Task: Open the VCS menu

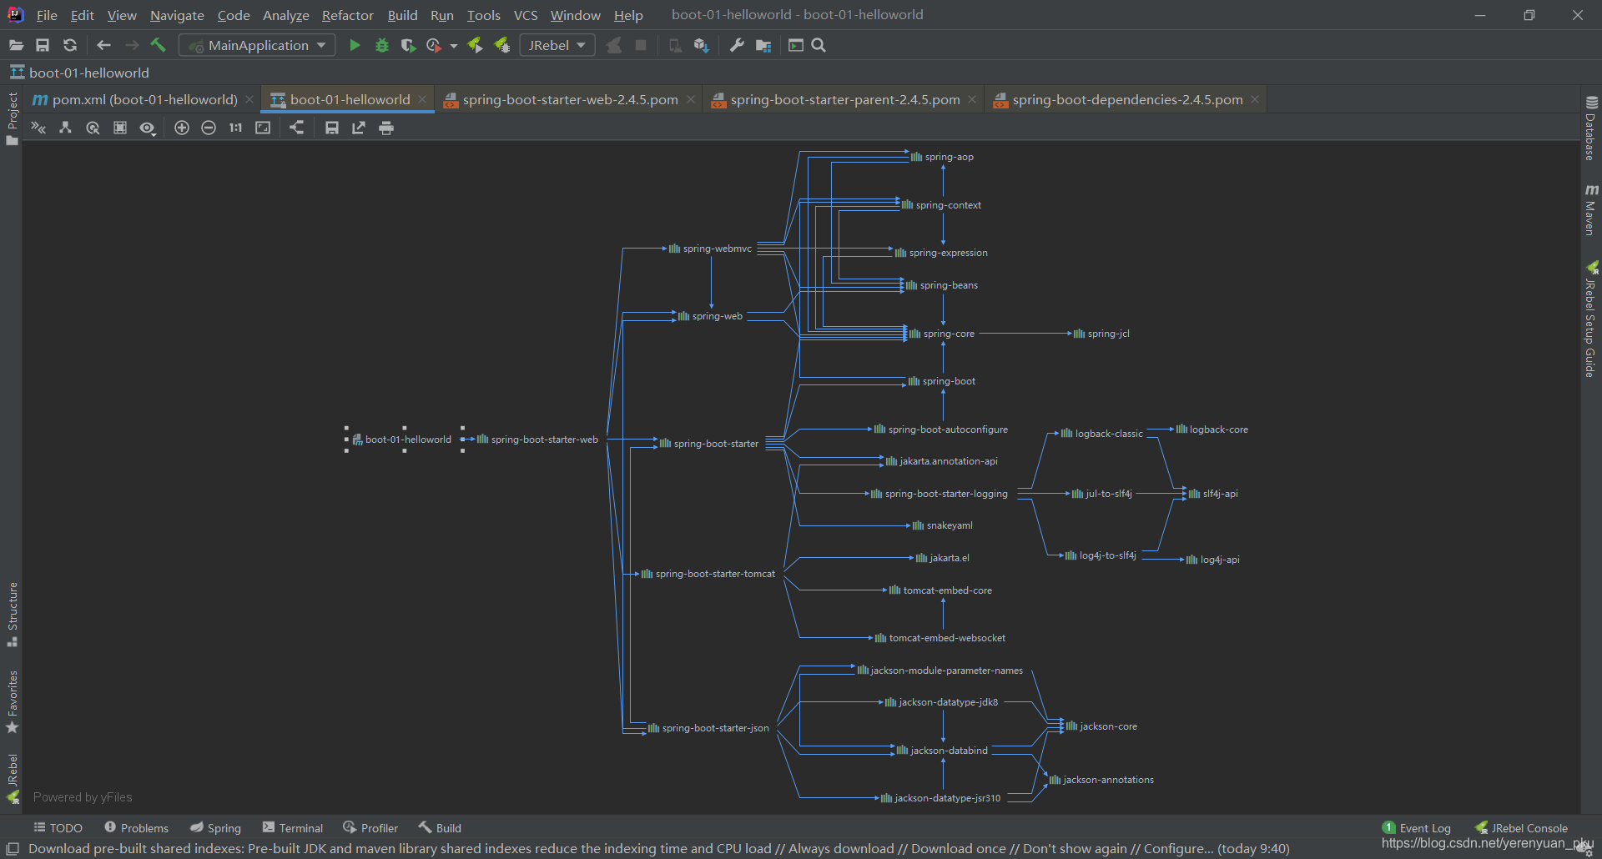Action: pyautogui.click(x=526, y=15)
